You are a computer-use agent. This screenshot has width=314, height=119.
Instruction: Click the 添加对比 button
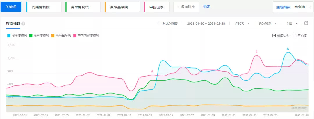coord(186,7)
